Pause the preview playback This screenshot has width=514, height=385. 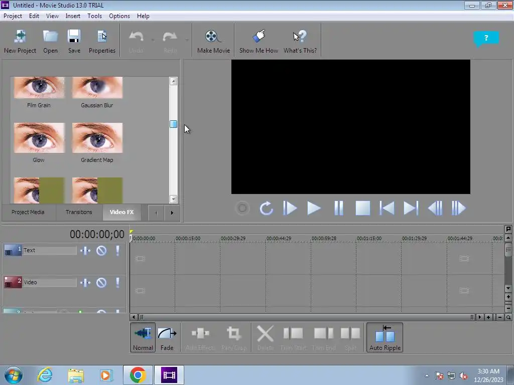pyautogui.click(x=339, y=208)
